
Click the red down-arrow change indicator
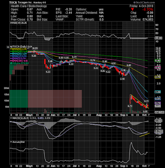pos(132,10)
